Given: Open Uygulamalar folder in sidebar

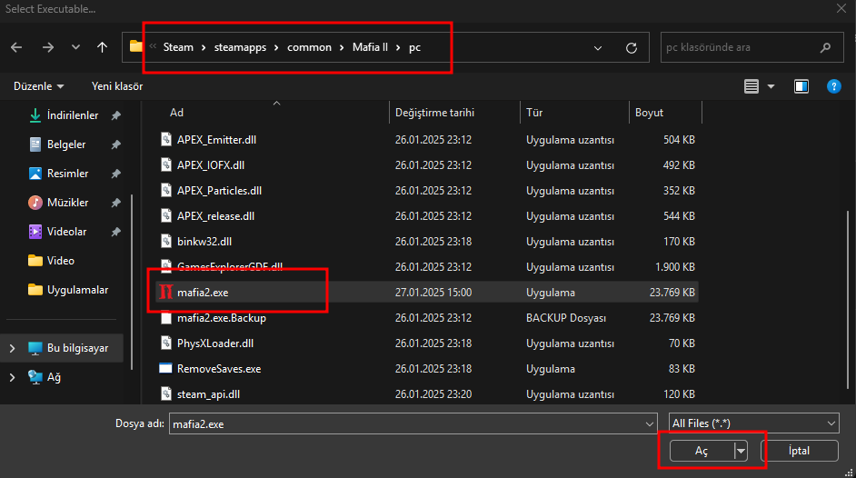Looking at the screenshot, I should [77, 290].
